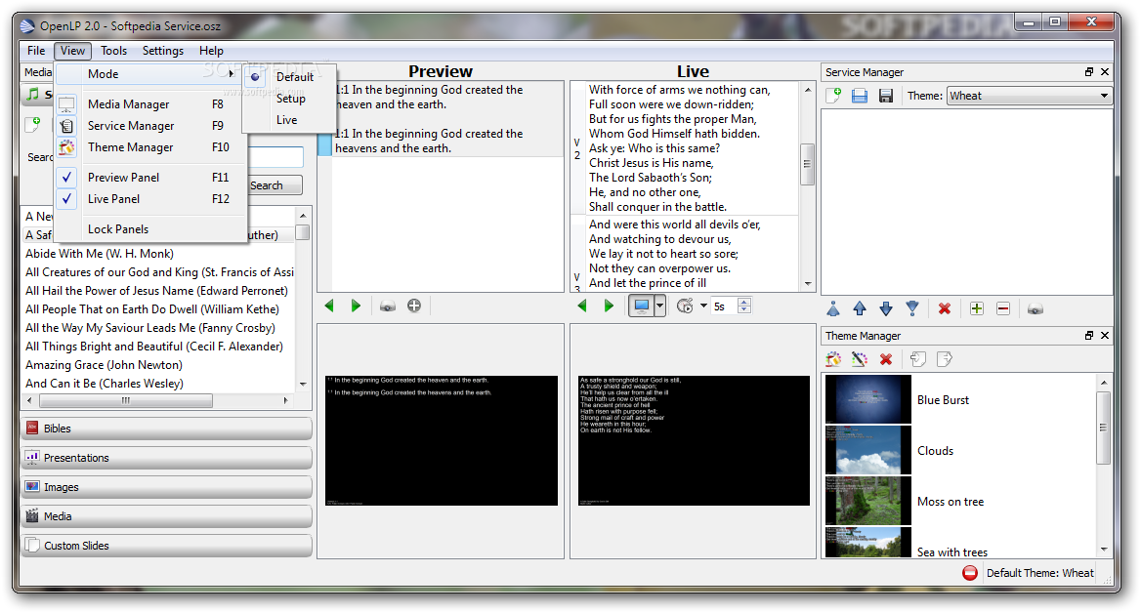Viewport: 1141px width, 613px height.
Task: Expand the Presentations section
Action: (167, 458)
